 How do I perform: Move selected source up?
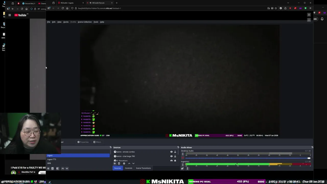click(x=129, y=164)
